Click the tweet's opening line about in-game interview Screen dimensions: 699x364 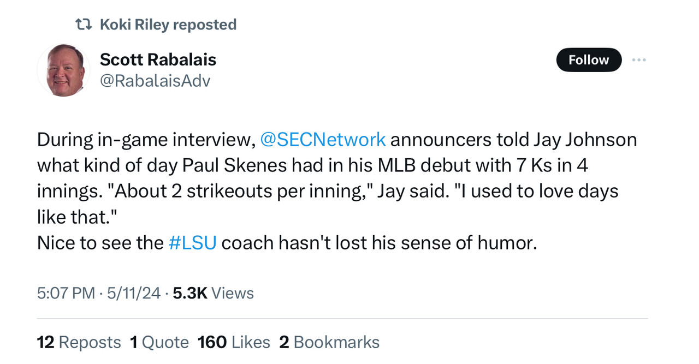click(x=146, y=140)
